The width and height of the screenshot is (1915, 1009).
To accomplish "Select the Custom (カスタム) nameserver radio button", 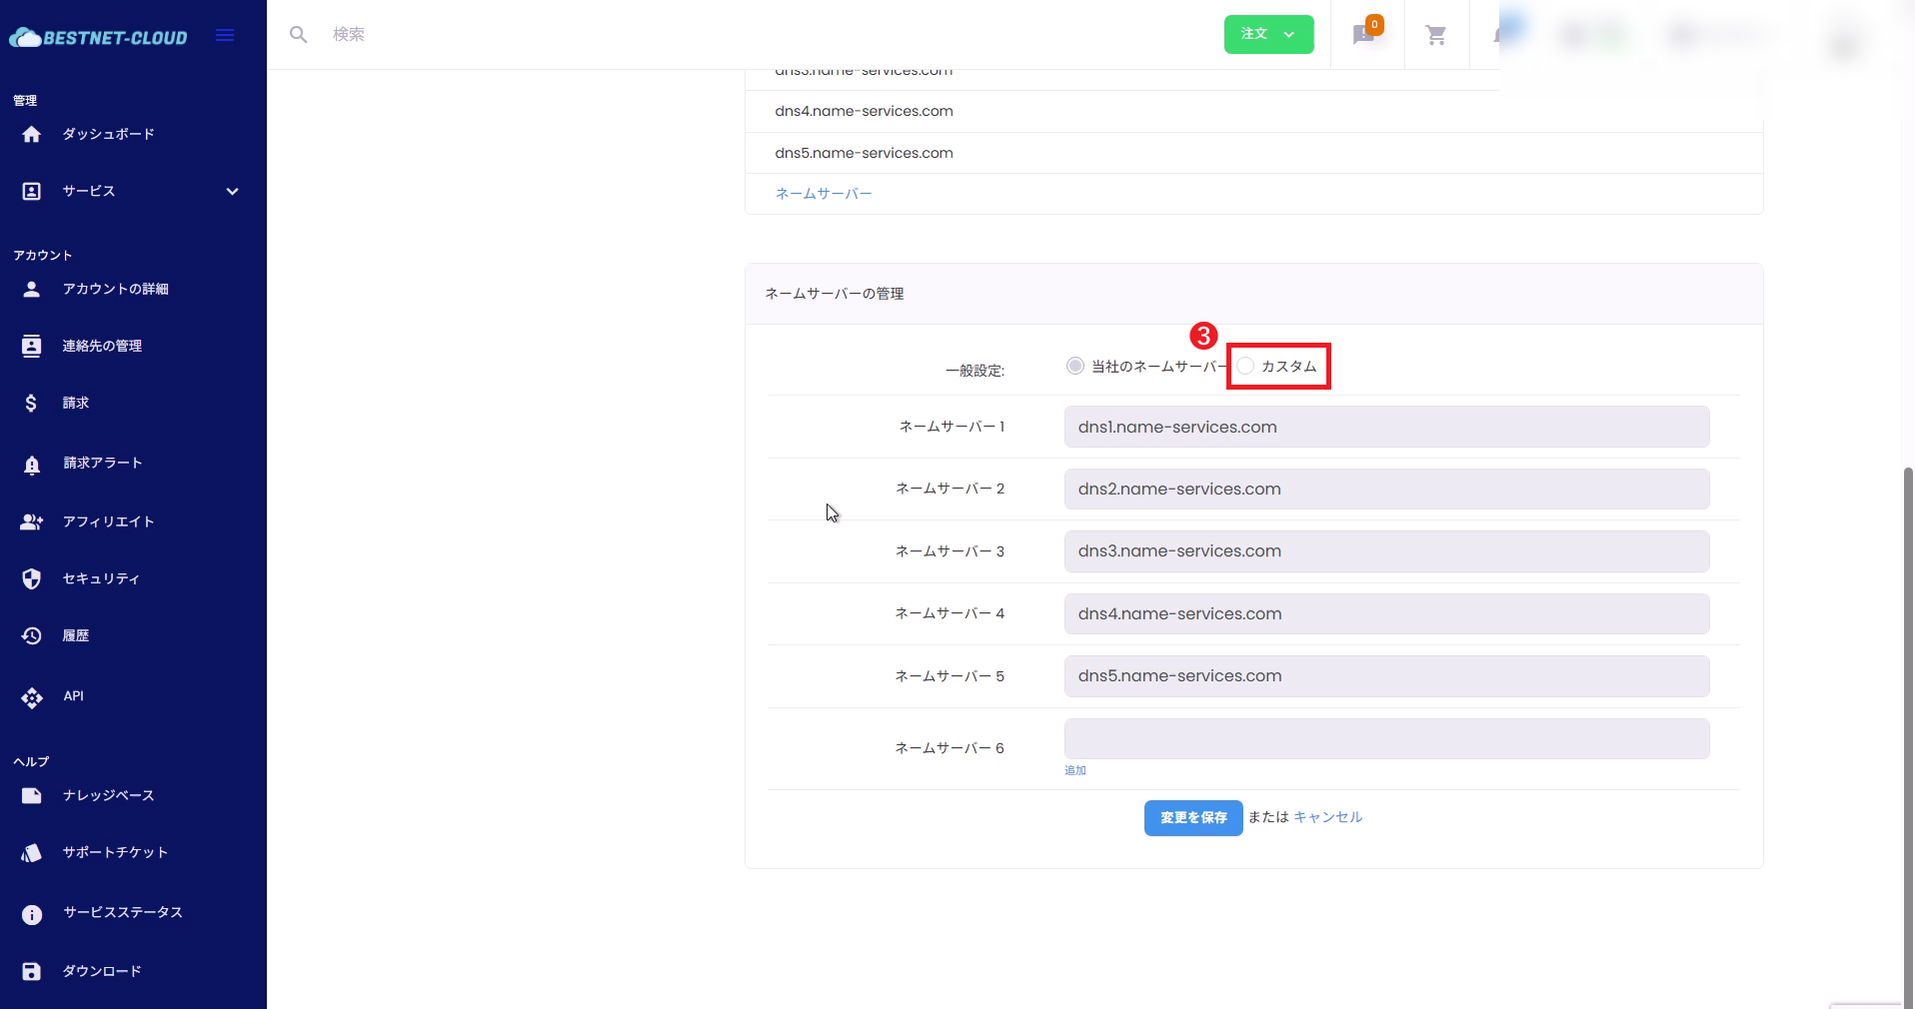I will 1245,367.
